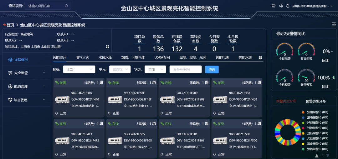Toggle 欠压报警 light-blue legend swatch
The image size is (338, 159).
pyautogui.click(x=303, y=138)
